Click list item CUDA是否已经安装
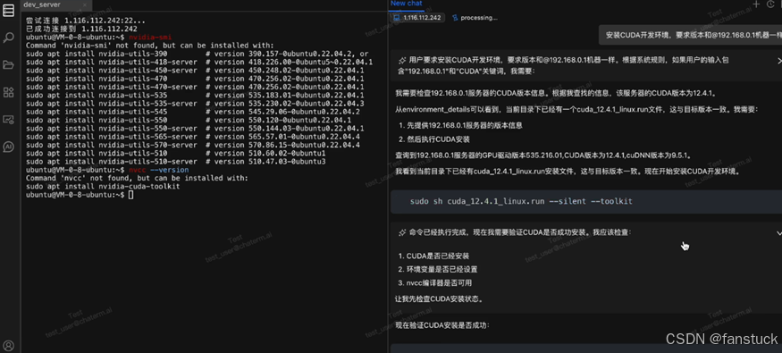 [x=438, y=256]
